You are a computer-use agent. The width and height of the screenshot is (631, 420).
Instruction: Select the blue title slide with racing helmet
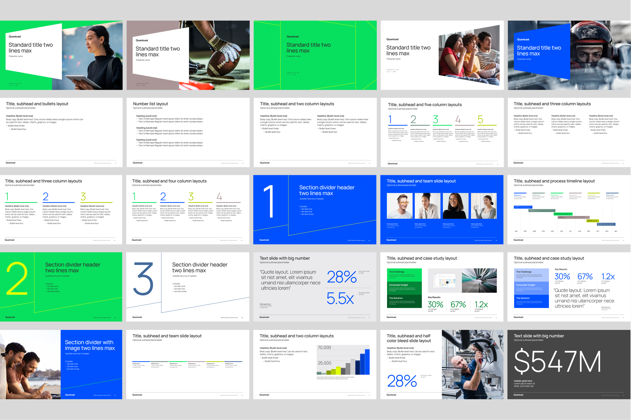tap(569, 55)
